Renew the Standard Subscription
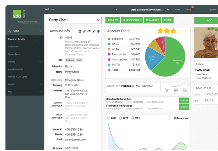The height and width of the screenshot is (151, 218). point(184,100)
